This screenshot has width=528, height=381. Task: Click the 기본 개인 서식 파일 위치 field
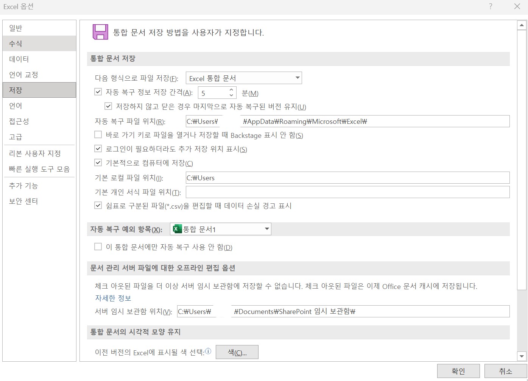point(348,192)
